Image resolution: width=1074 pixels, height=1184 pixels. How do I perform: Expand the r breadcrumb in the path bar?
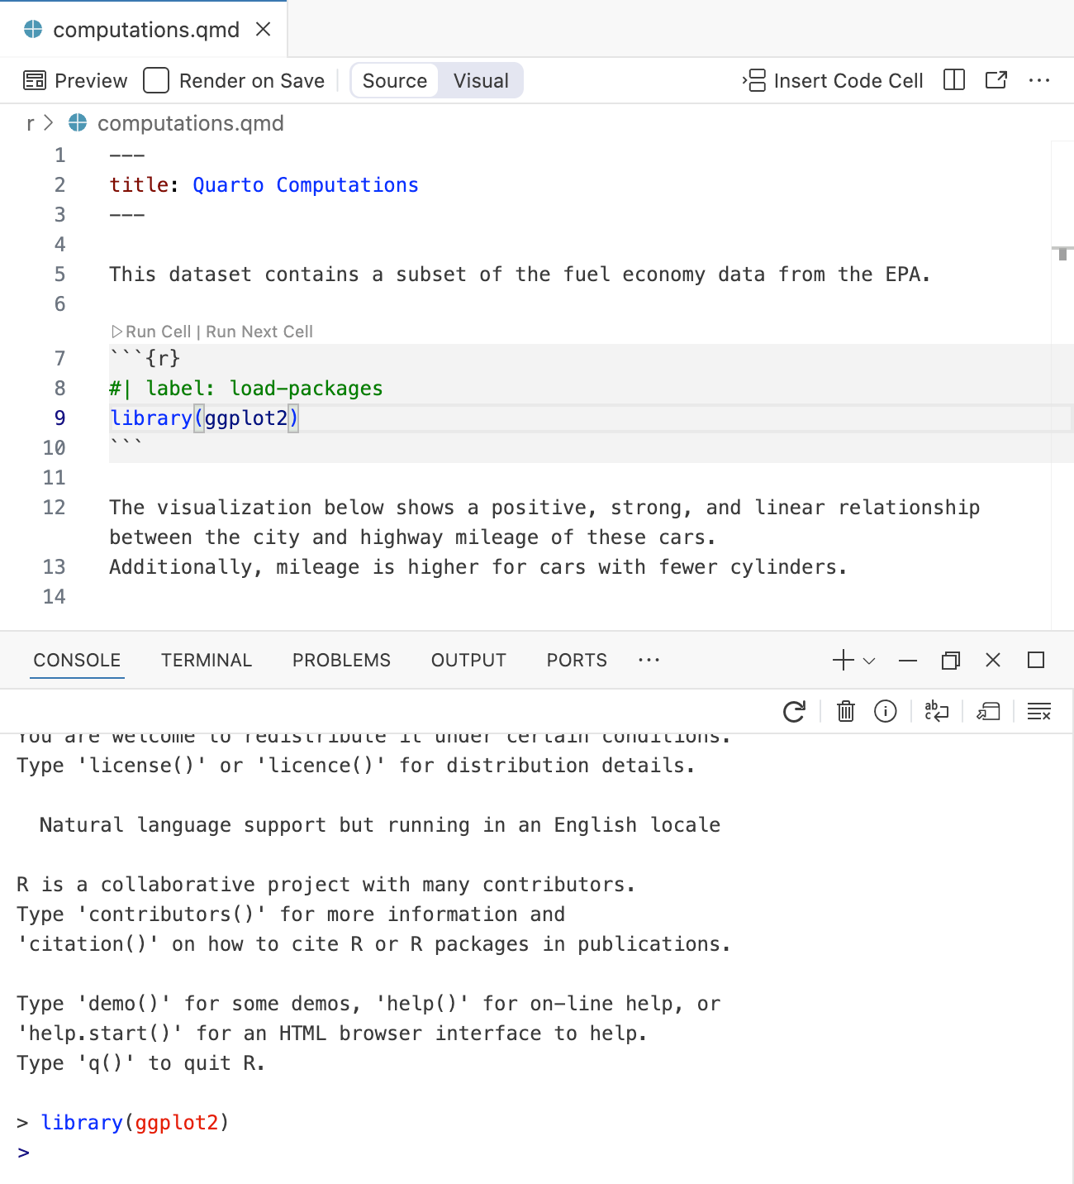29,122
